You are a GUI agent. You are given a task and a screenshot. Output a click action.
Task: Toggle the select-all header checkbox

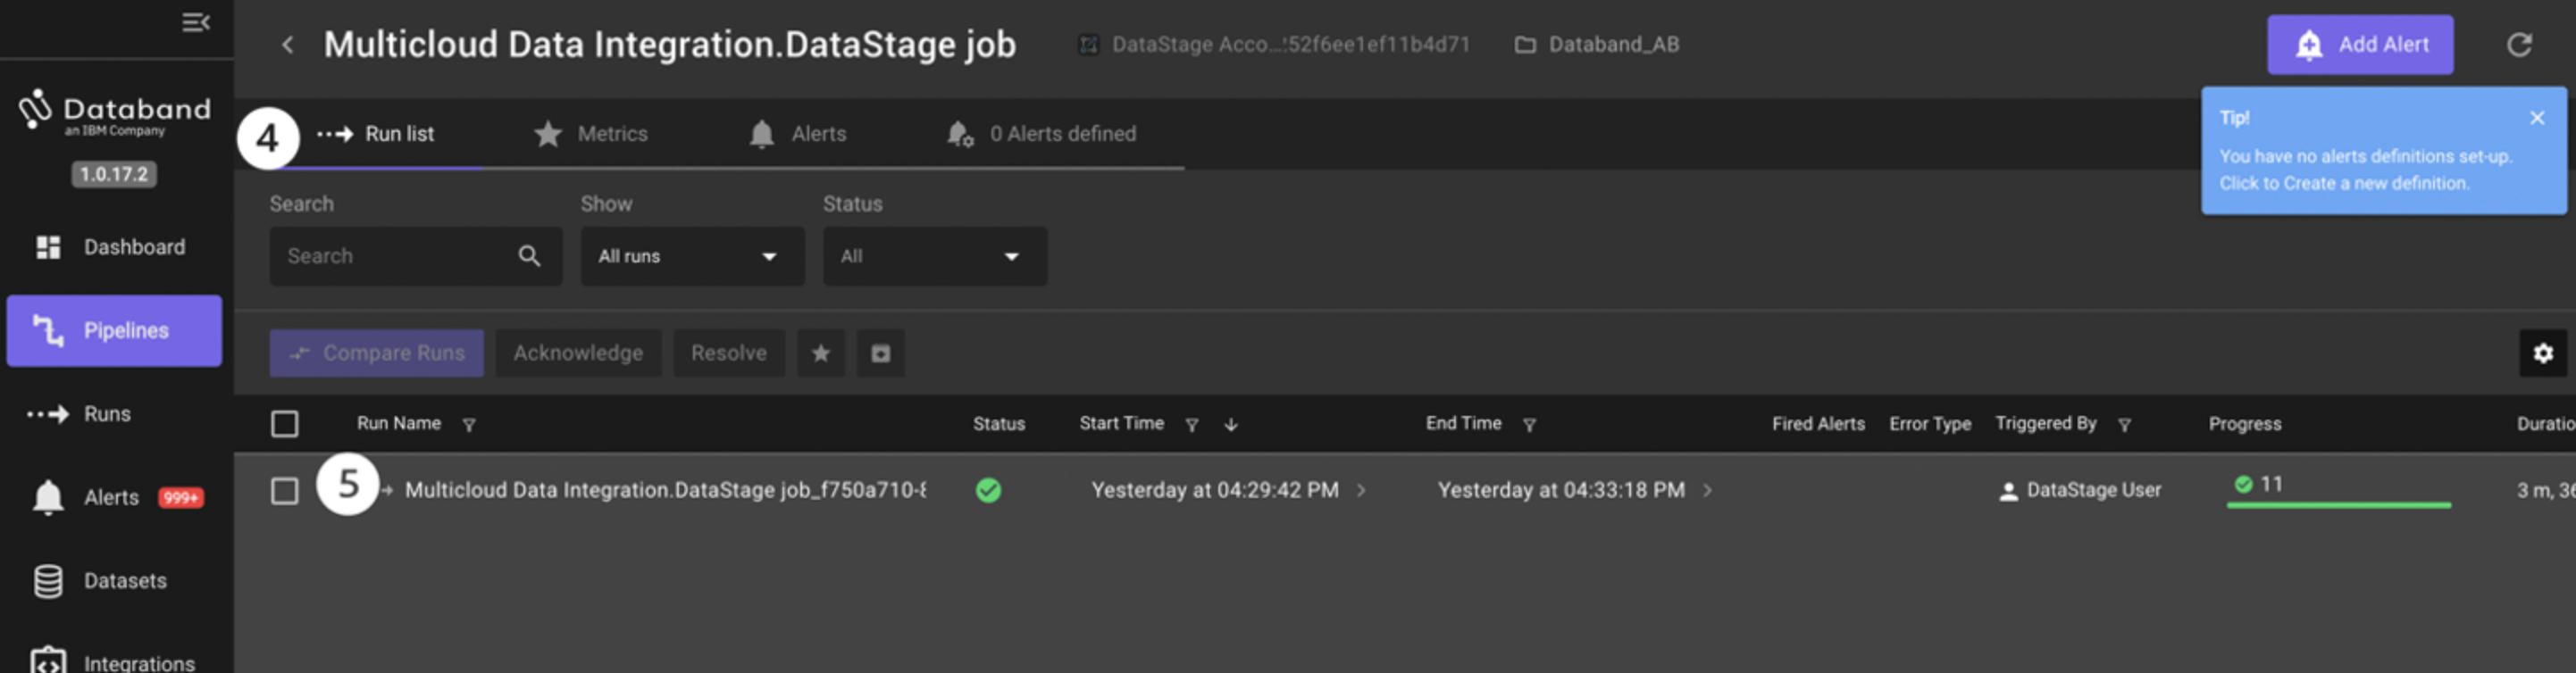coord(284,424)
